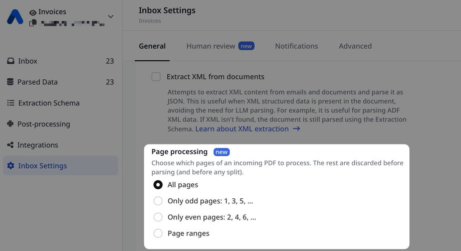Expand the Invoices inbox switcher chevron
The height and width of the screenshot is (251, 461).
[111, 17]
